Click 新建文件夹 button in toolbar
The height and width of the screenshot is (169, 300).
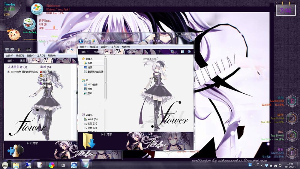click(x=132, y=52)
